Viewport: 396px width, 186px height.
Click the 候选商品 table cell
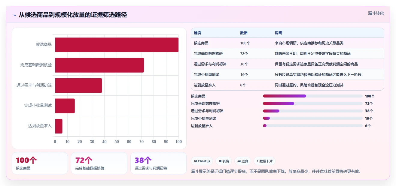tap(201, 43)
